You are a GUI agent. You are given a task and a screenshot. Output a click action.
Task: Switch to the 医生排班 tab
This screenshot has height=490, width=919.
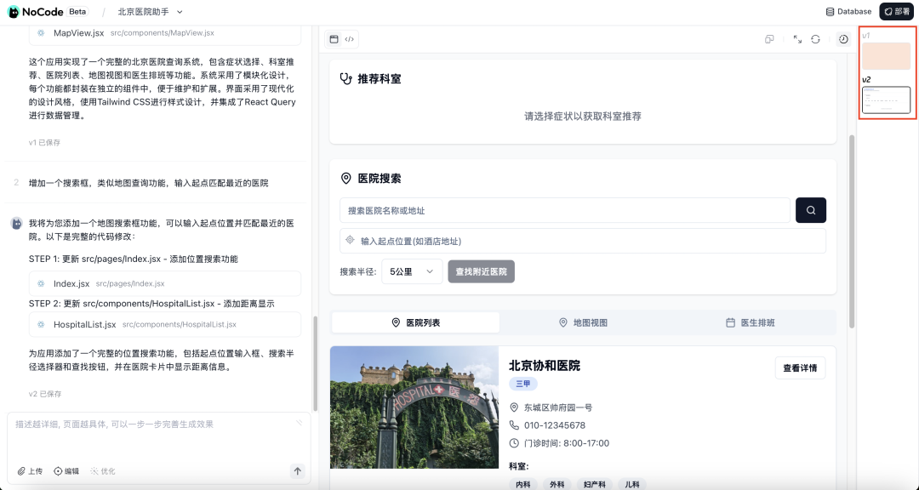750,322
